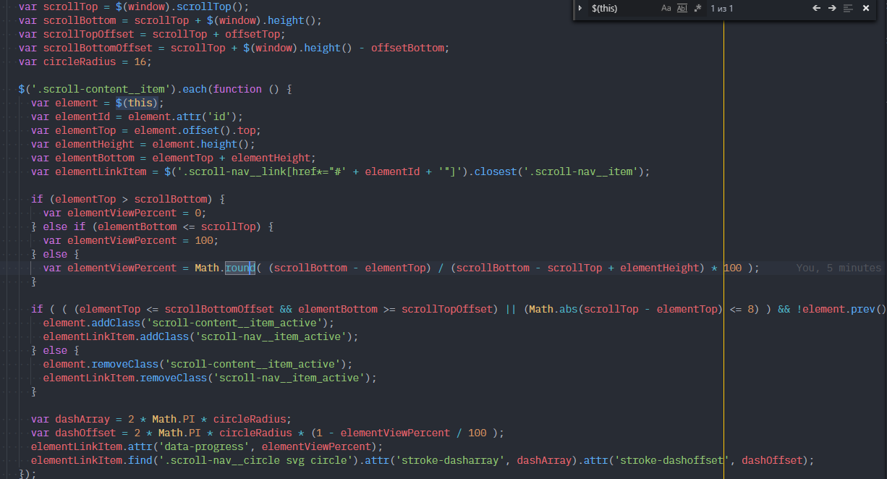This screenshot has height=479, width=887.
Task: Open the "You, 5 minutes" blame annotation
Action: click(839, 268)
